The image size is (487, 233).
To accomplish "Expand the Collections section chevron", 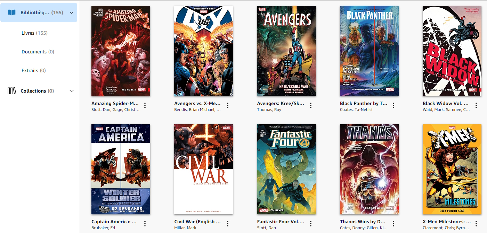I will coord(72,91).
